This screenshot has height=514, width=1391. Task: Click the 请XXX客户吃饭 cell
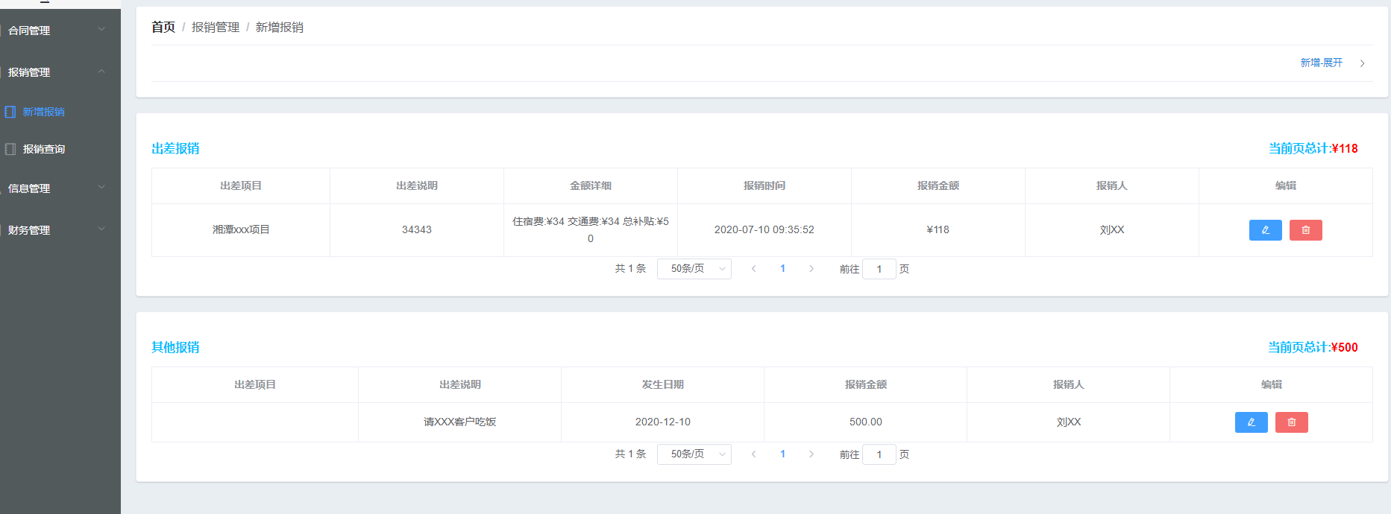[460, 422]
